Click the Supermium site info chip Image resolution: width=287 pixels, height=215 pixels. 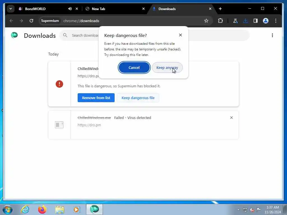[50, 21]
